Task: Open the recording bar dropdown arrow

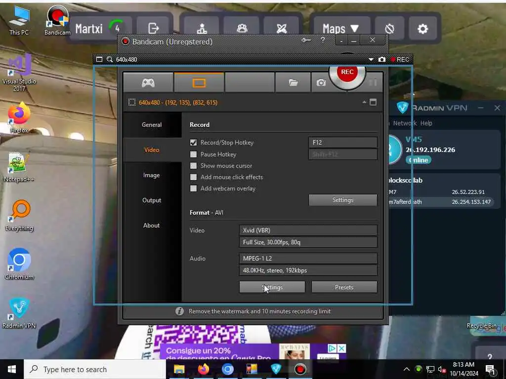Action: [371, 59]
